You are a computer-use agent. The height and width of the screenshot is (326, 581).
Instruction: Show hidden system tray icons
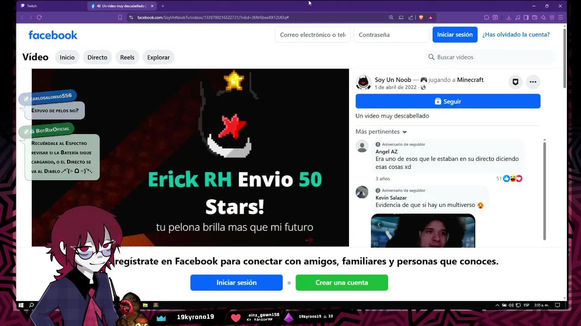(497, 305)
